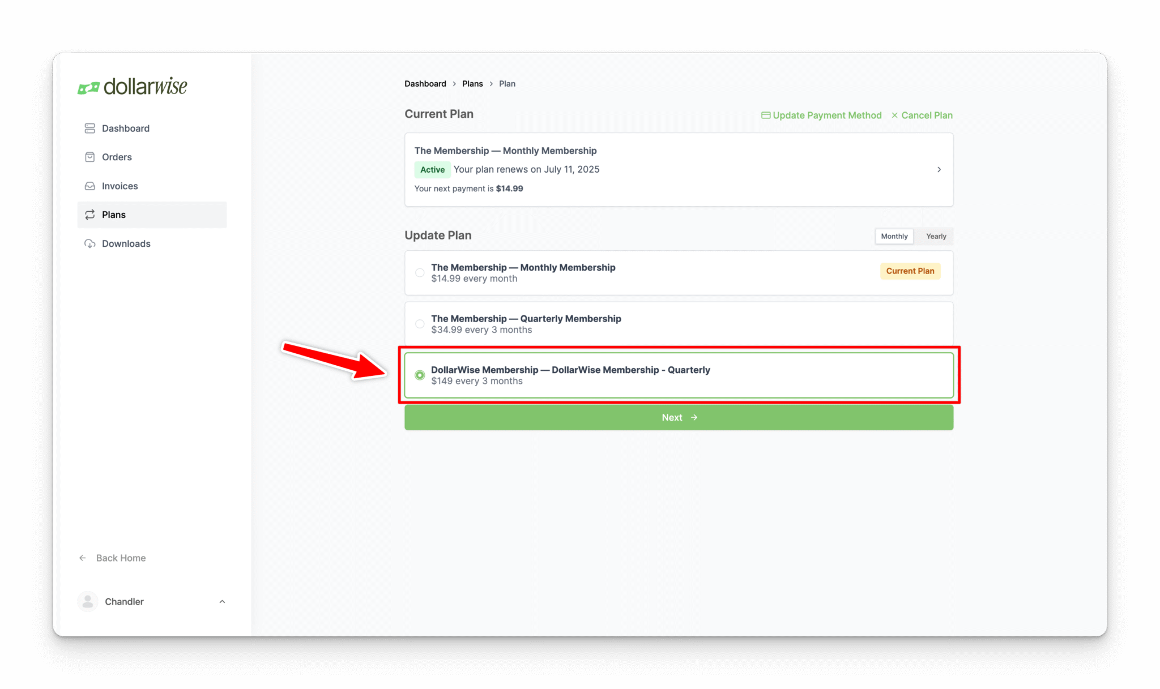1160x689 pixels.
Task: Open Invoices from the sidebar
Action: pos(90,186)
